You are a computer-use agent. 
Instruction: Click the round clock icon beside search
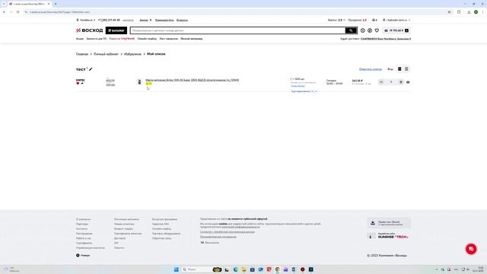point(362,30)
